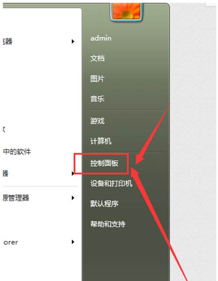The image size is (218, 281).
Task: Launch the Explorer entry in the left pane
Action: click(x=11, y=242)
